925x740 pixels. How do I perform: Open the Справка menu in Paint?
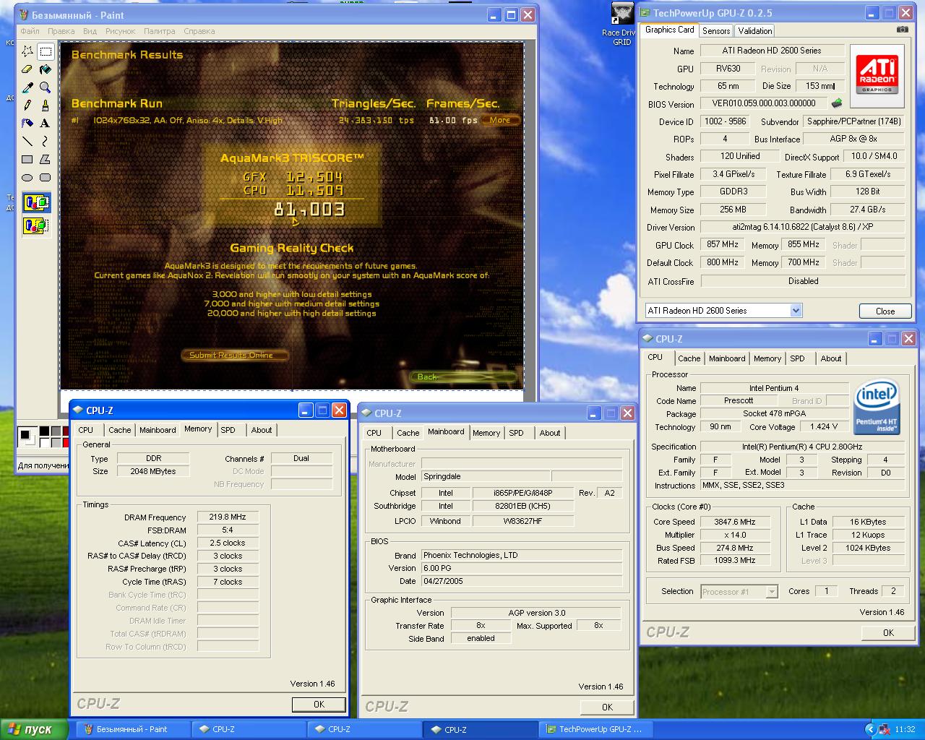point(199,31)
